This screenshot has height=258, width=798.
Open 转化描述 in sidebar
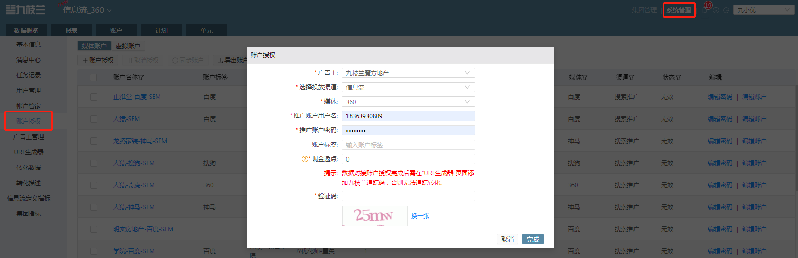click(29, 183)
